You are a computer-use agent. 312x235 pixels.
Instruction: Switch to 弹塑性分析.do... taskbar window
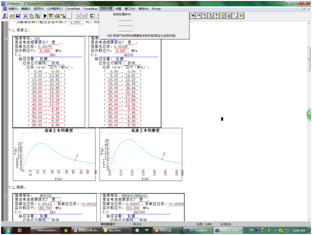pos(87,230)
